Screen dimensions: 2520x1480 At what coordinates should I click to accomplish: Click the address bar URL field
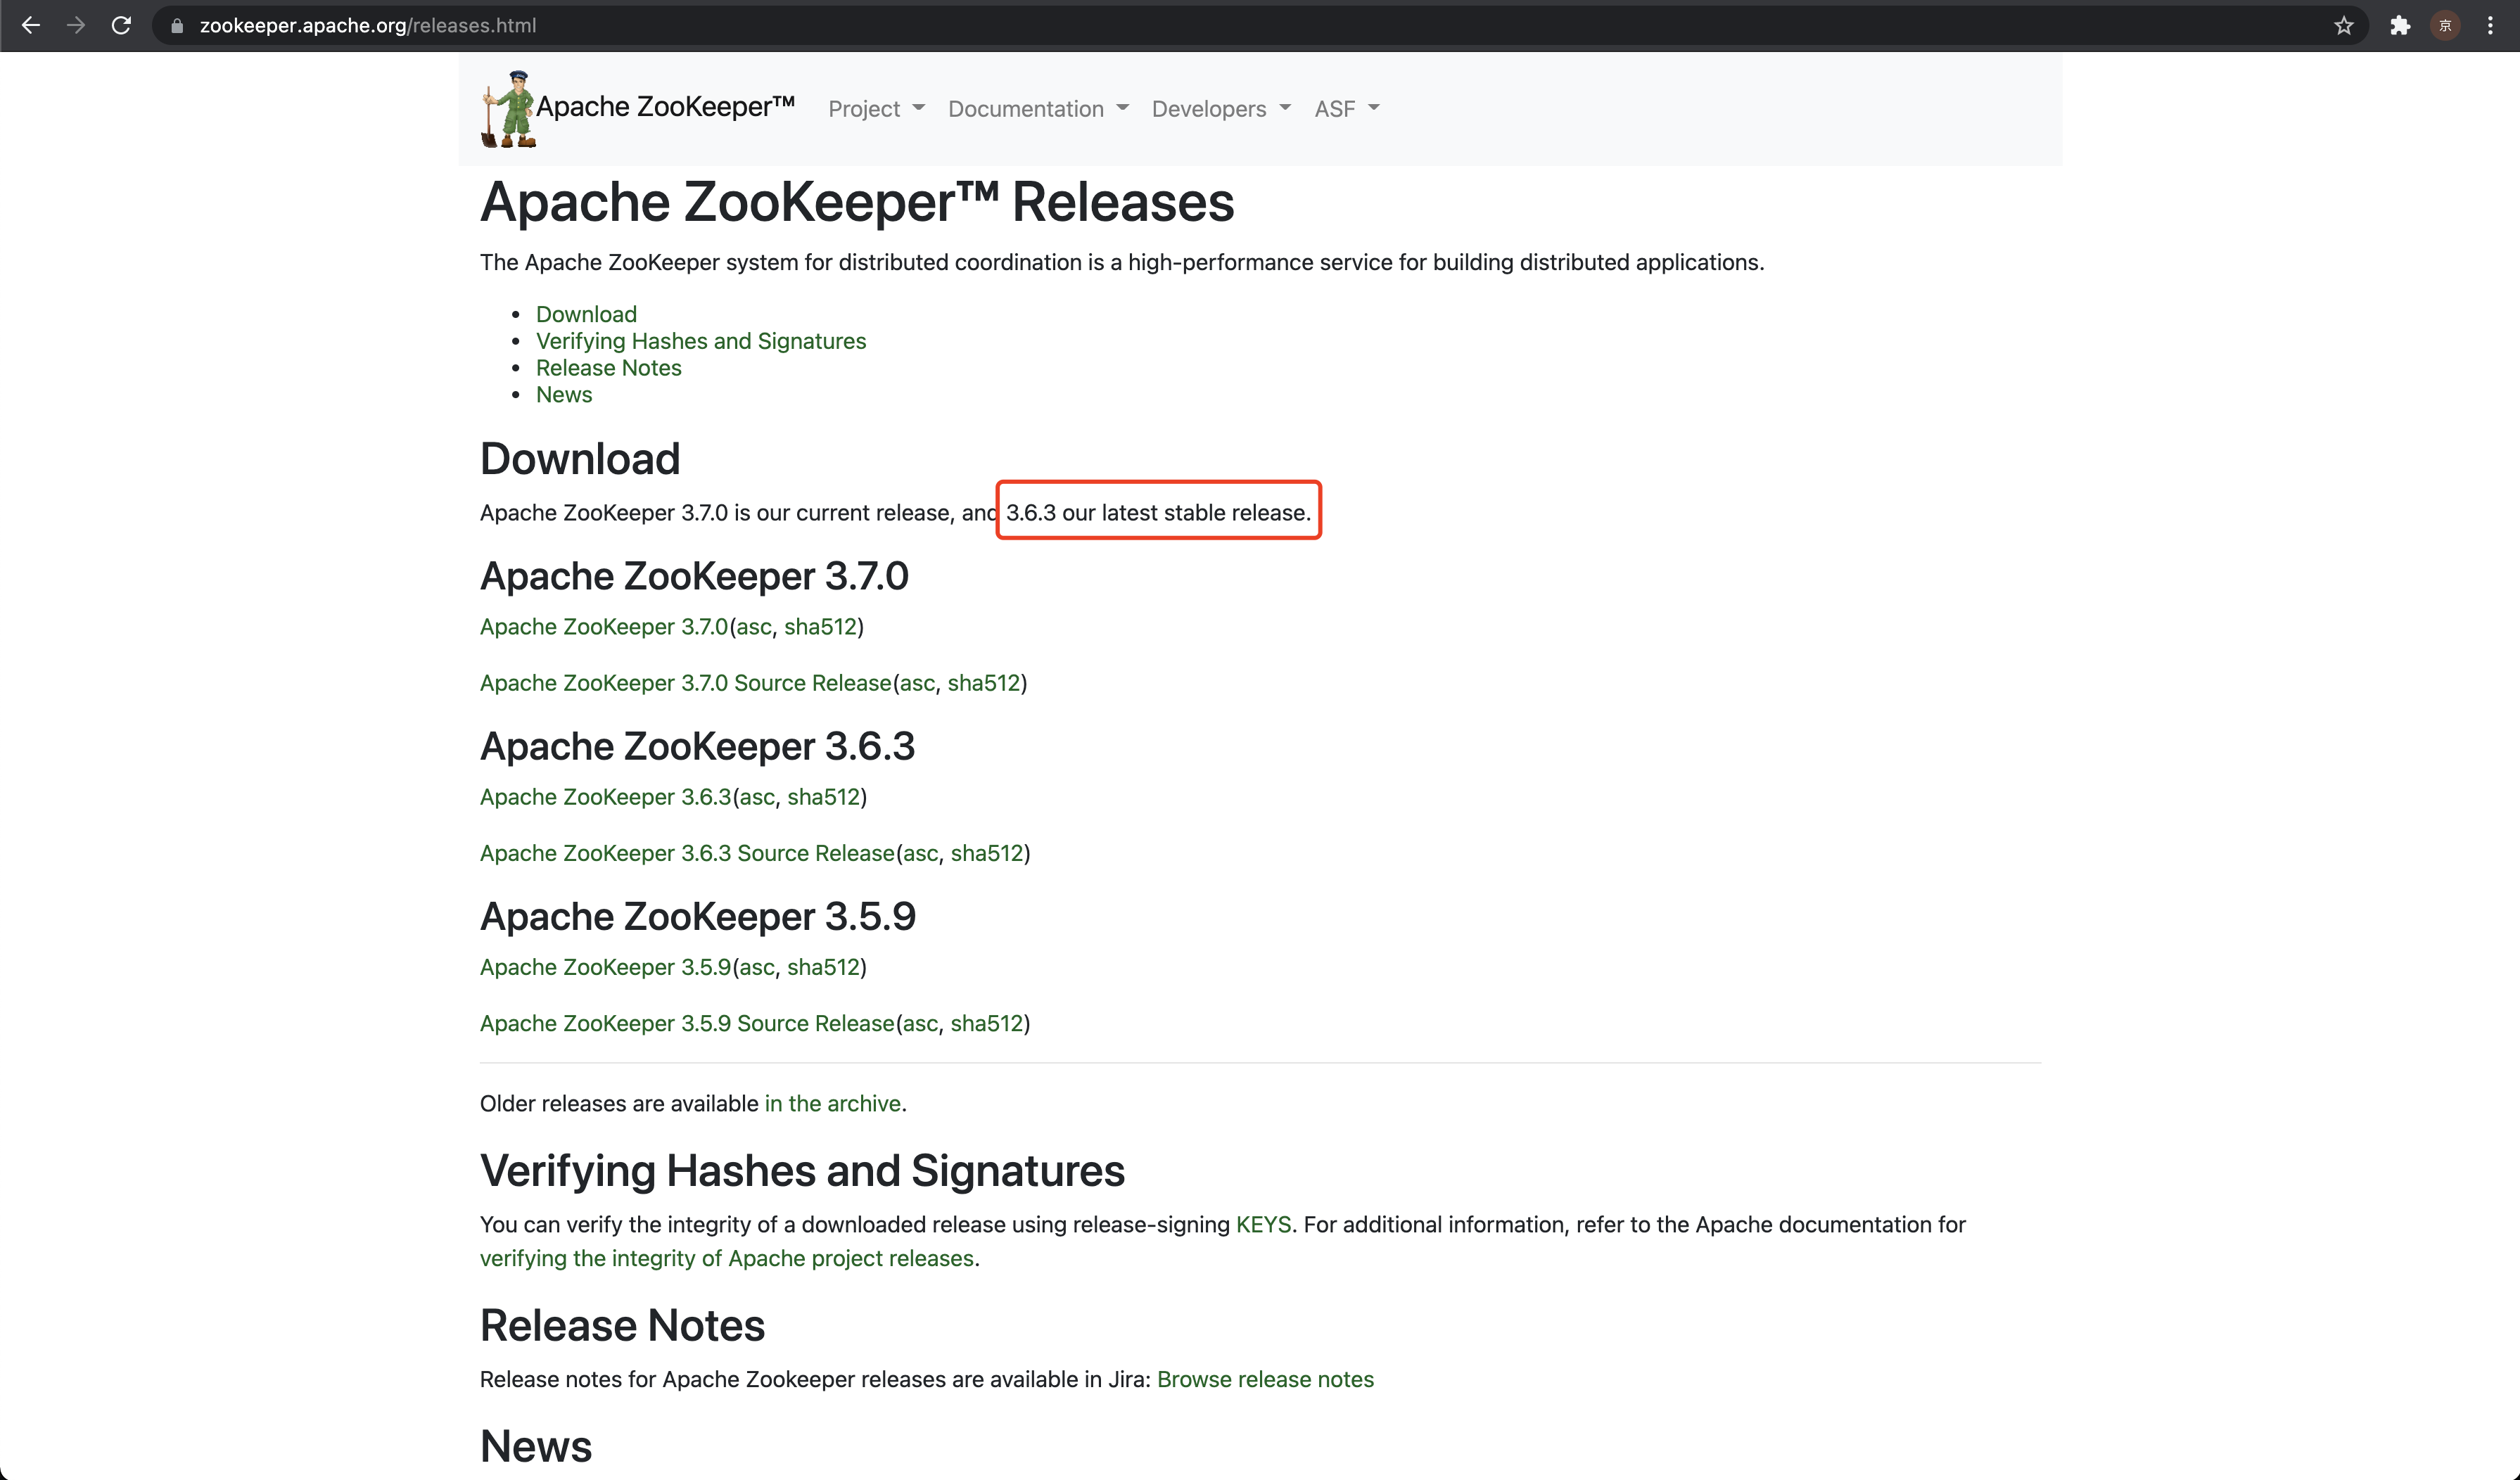pyautogui.click(x=1200, y=25)
